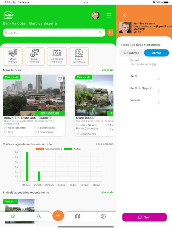Open Buscar corretores shortcut
This screenshot has height=229, width=172.
(79, 56)
